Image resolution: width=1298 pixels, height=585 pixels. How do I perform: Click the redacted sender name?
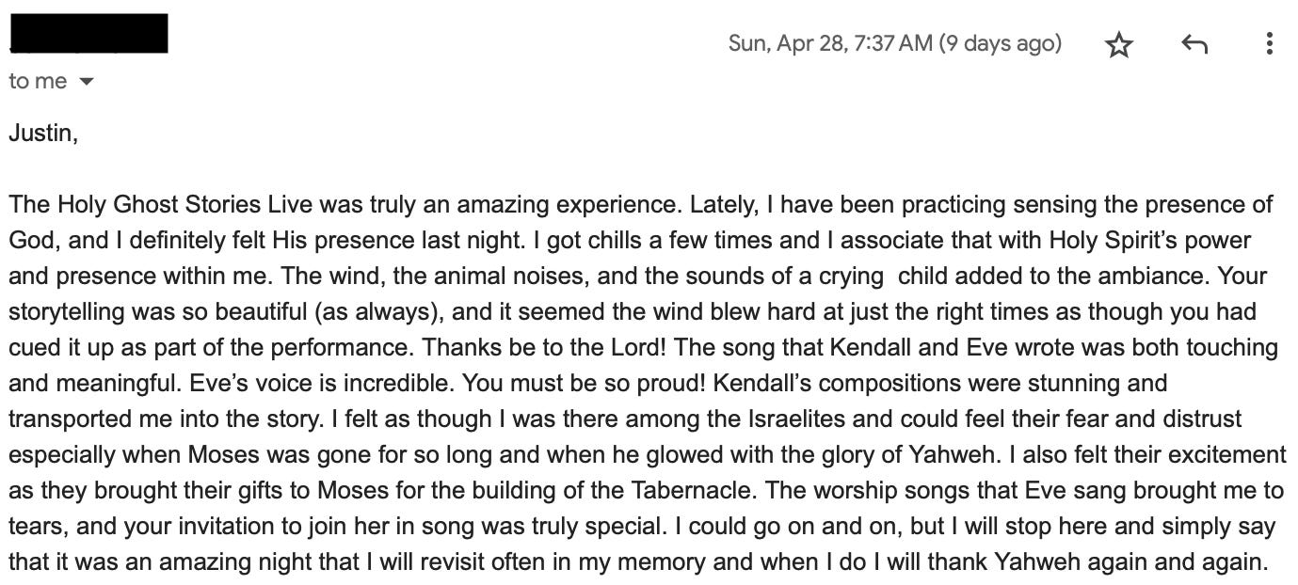click(x=88, y=33)
